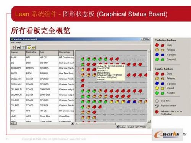Click the red kanban in CCELL-MIX CCW01 row
191x143 pixels.
[83, 80]
